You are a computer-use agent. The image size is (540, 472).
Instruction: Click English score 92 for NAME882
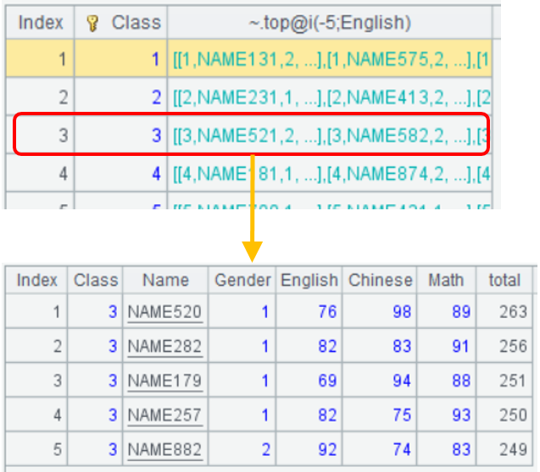326,448
